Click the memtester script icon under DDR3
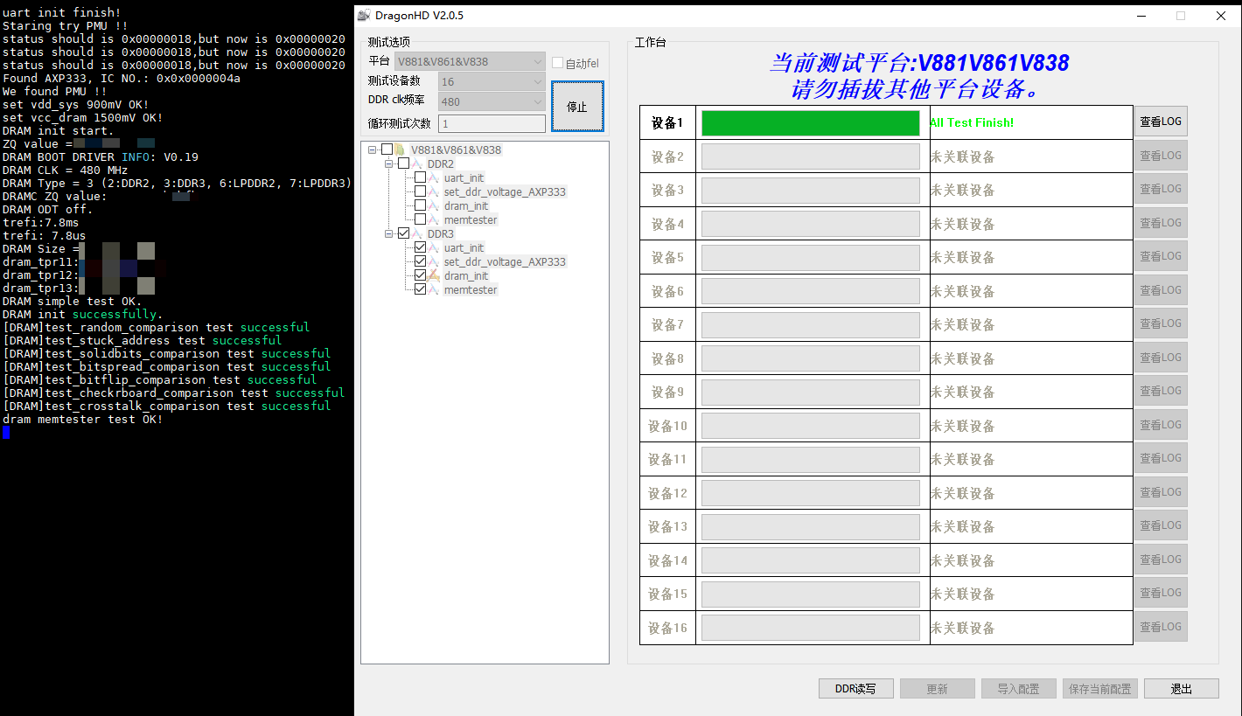This screenshot has height=716, width=1242. pos(432,289)
